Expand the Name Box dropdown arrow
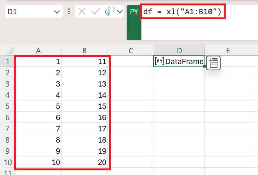 (56, 12)
